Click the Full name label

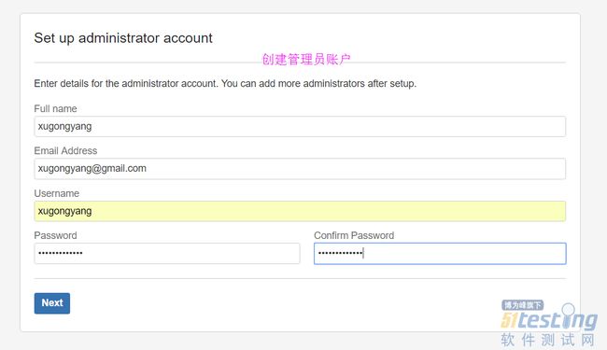pyautogui.click(x=55, y=108)
